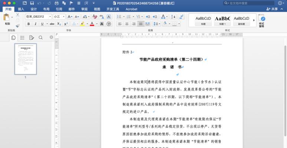Image resolution: width=287 pixels, height=148 pixels.
Task: Click the phonetic guide icon
Action: 102,17
